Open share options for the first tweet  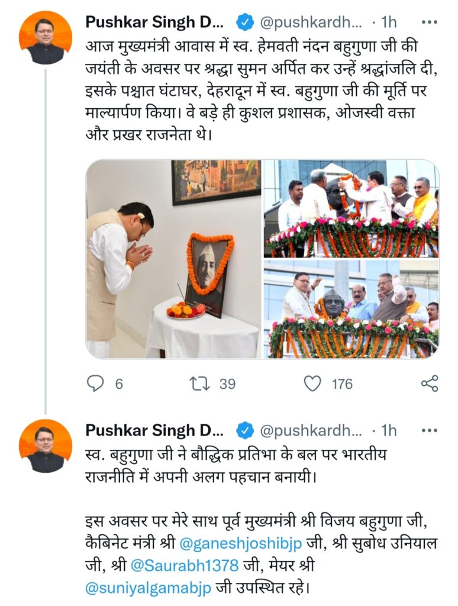pos(430,383)
